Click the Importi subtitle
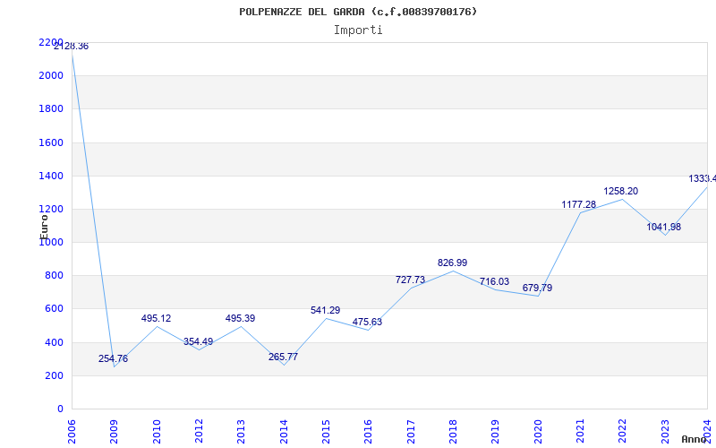The width and height of the screenshot is (716, 448). click(x=358, y=30)
